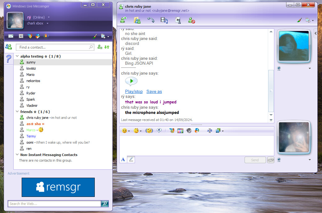Open the background color grid picker

pos(180,131)
